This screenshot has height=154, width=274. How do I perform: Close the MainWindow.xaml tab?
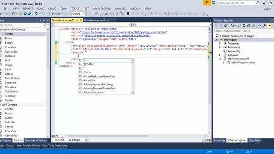click(x=81, y=20)
